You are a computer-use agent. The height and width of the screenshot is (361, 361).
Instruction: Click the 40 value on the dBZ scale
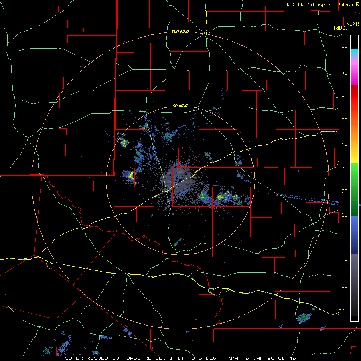tap(345, 144)
